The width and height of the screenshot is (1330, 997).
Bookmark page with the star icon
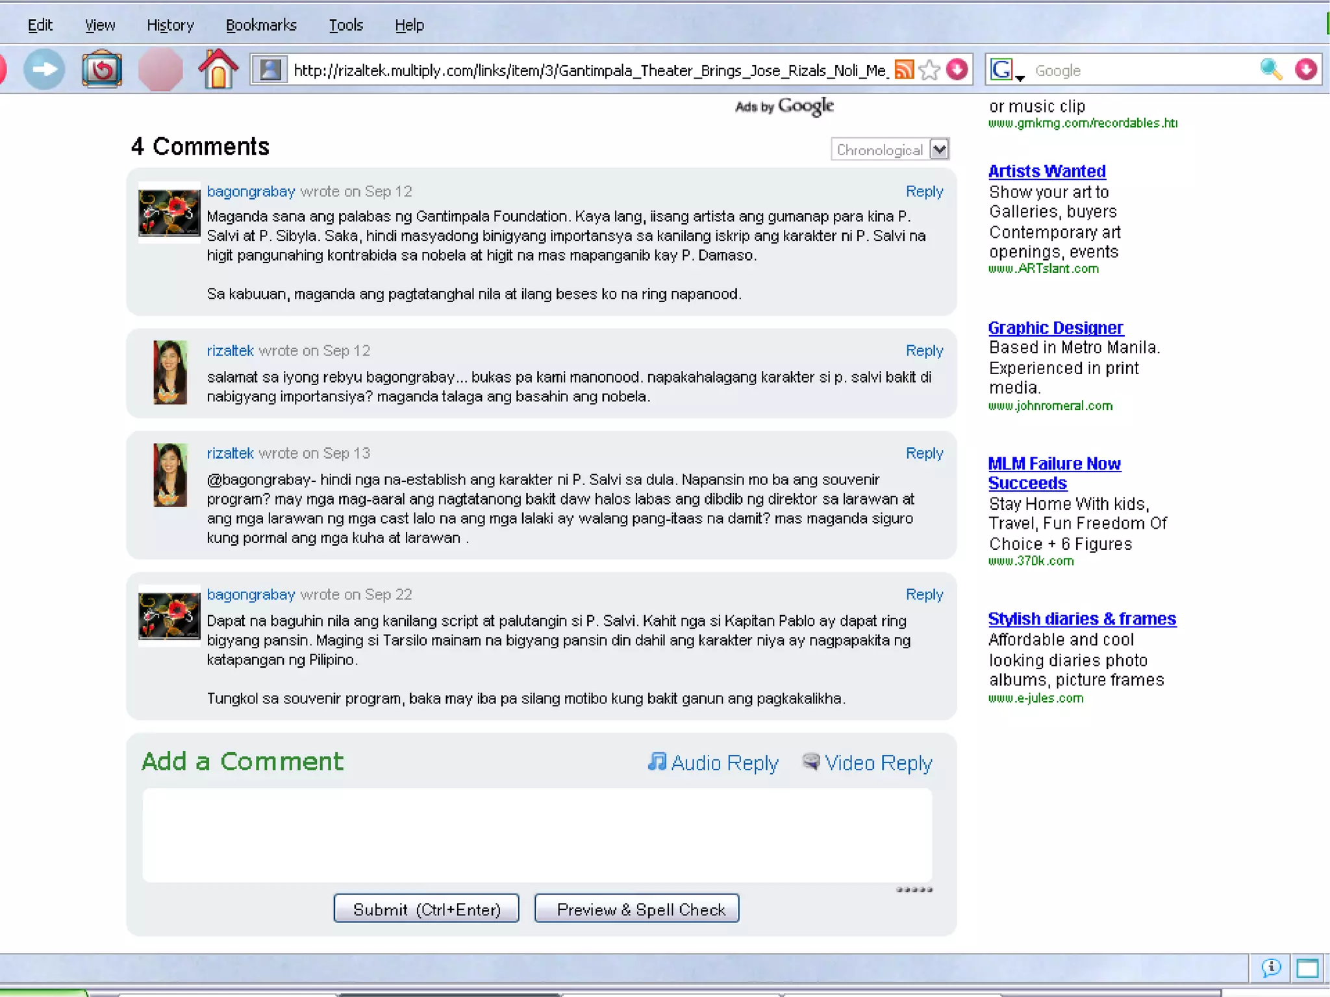(x=930, y=69)
